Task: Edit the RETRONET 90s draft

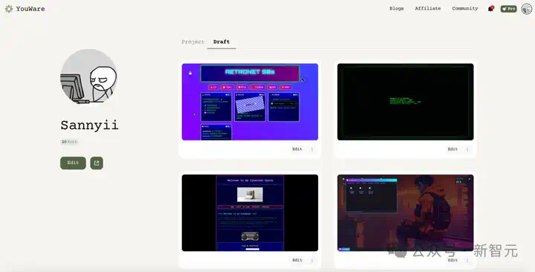Action: point(297,149)
